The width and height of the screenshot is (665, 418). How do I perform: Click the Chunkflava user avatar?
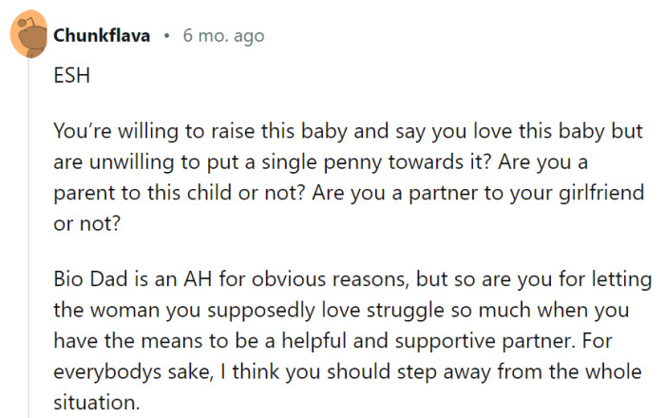point(29,37)
